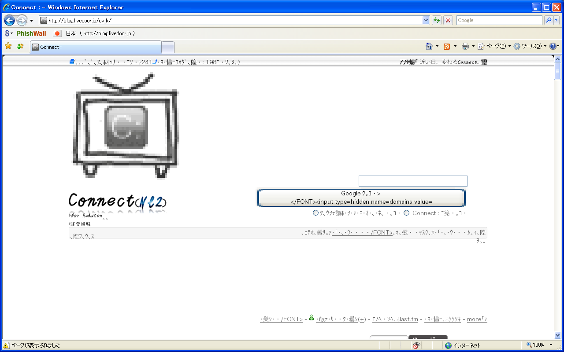This screenshot has width=564, height=352.
Task: Go to the Home page icon
Action: 429,46
